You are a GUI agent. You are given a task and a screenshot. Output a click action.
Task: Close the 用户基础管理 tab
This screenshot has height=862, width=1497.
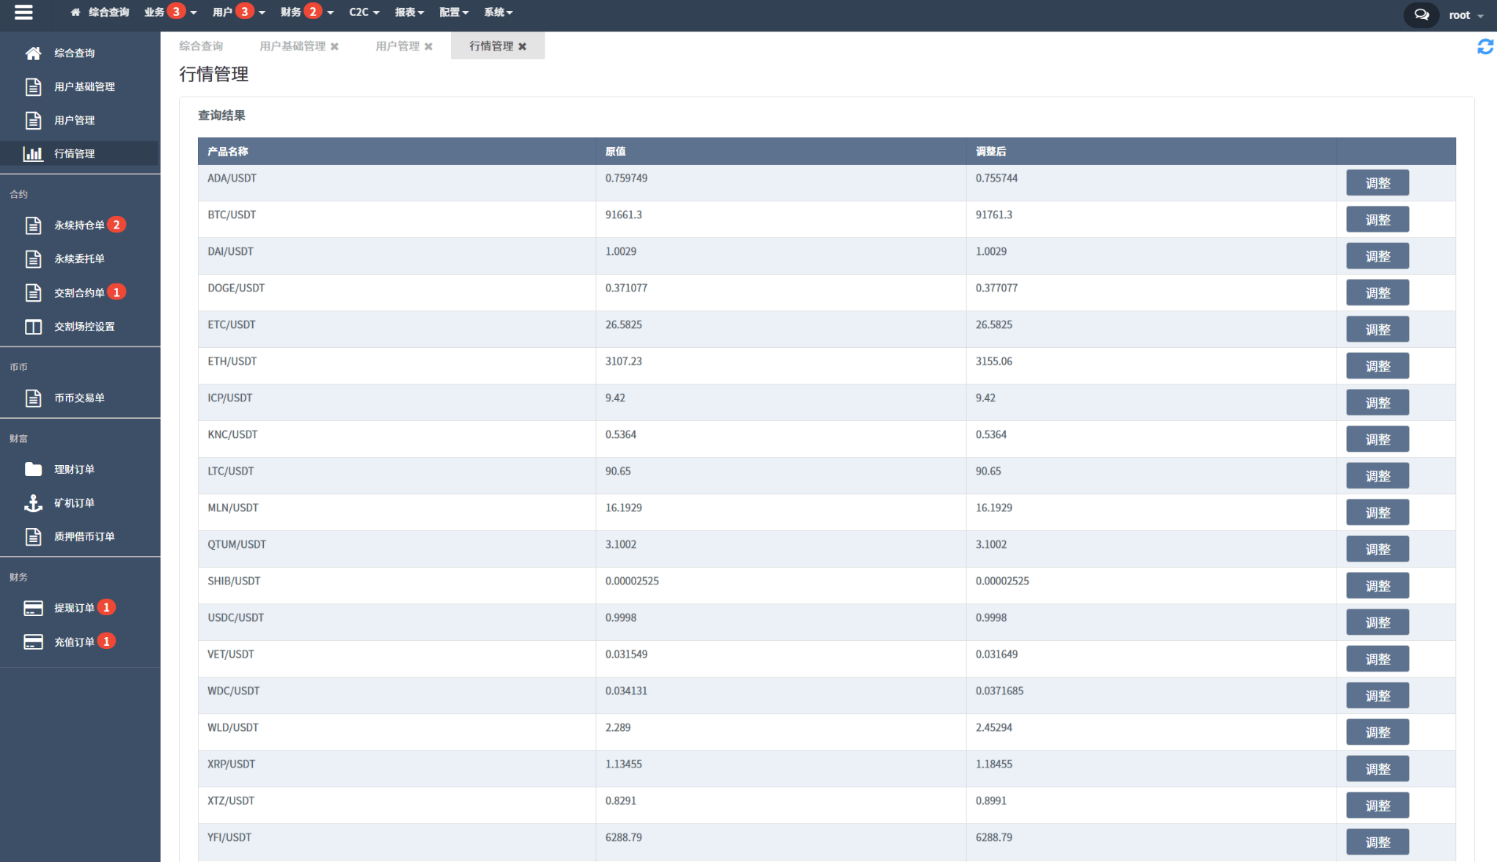click(x=334, y=46)
